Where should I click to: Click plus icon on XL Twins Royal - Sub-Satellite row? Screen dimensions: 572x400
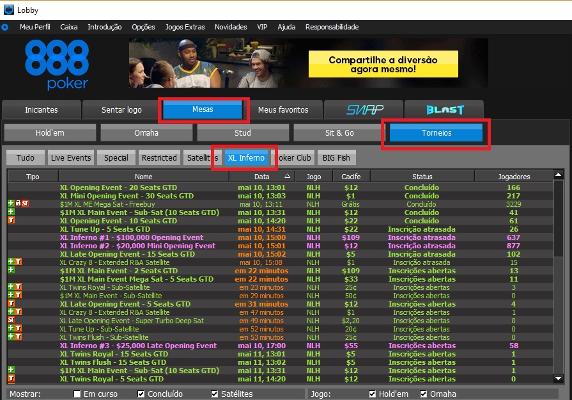[11, 287]
